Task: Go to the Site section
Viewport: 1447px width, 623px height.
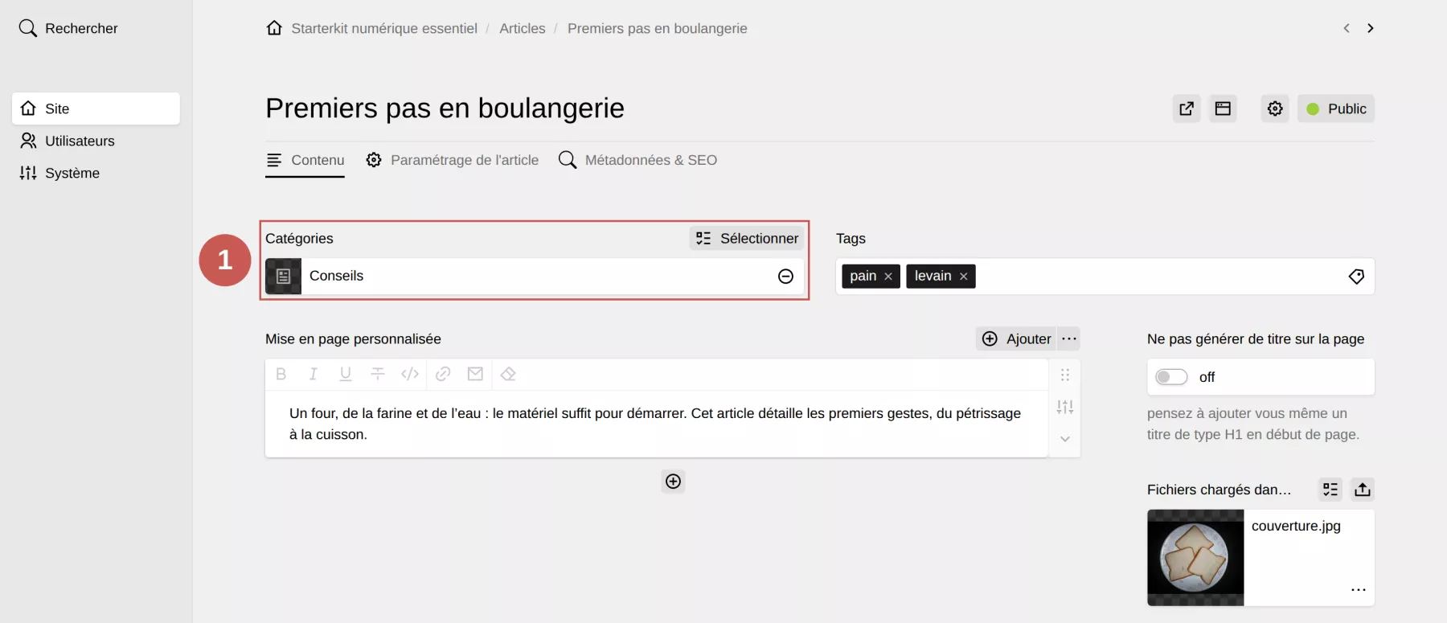Action: 96,109
